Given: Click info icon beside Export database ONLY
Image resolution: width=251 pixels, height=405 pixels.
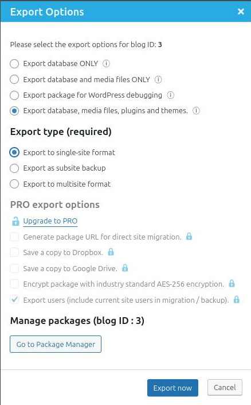Looking at the screenshot, I should pos(106,64).
